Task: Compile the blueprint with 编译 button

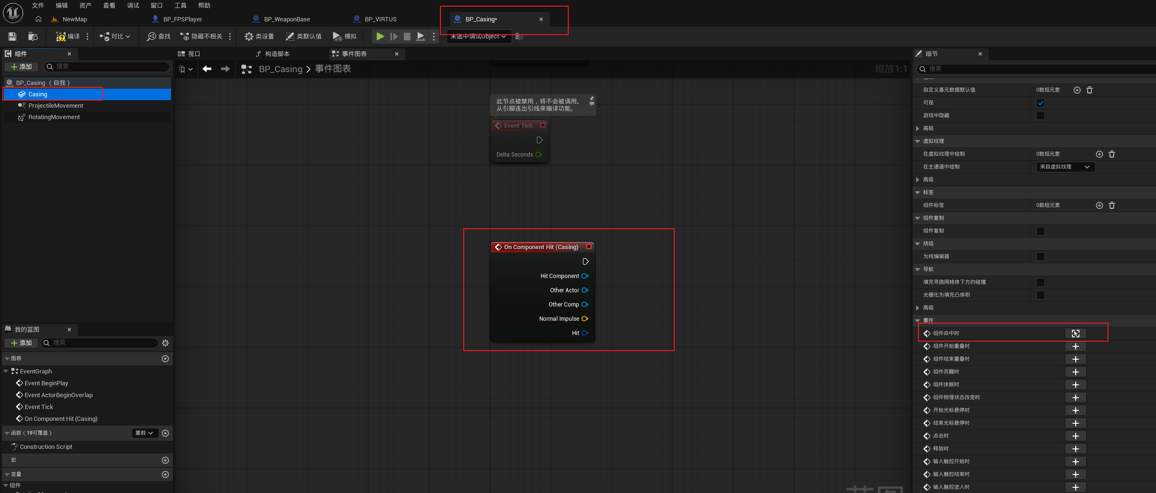Action: tap(67, 37)
